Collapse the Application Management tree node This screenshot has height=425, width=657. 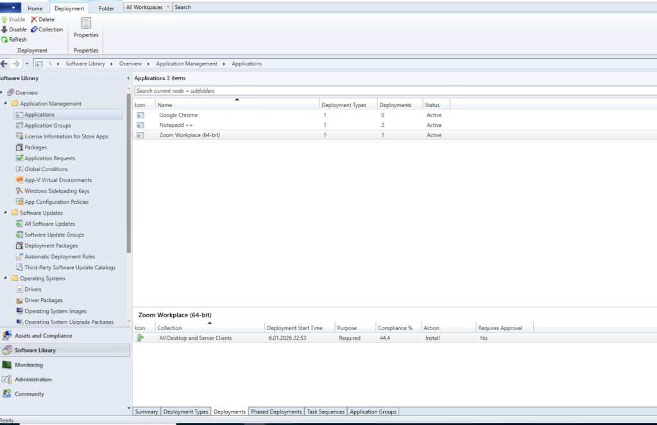click(x=5, y=103)
